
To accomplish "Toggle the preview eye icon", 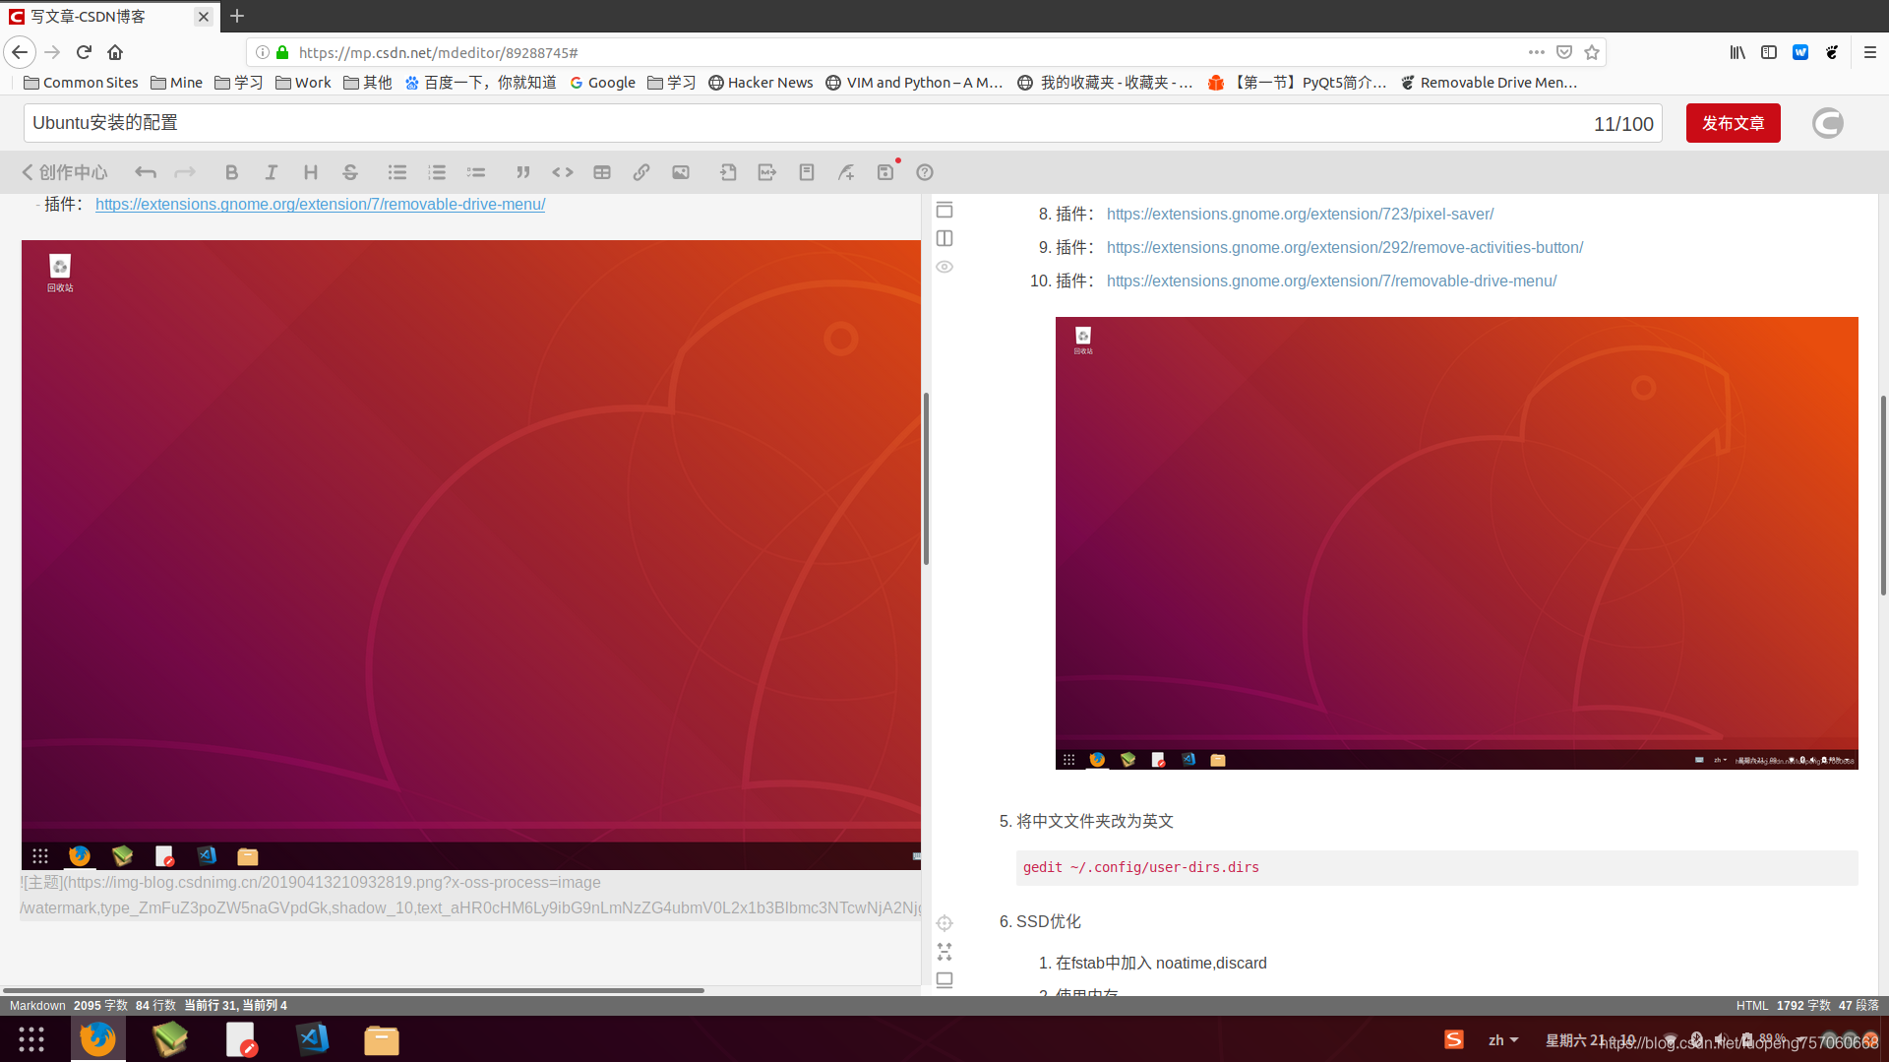I will coord(944,267).
